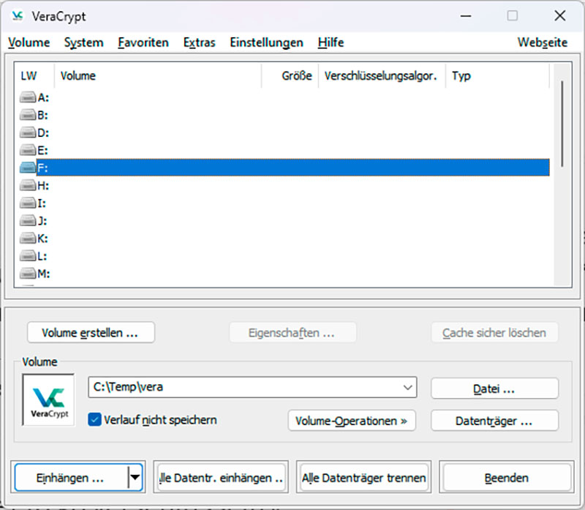Close the VeraCrypt window
The width and height of the screenshot is (585, 510).
pyautogui.click(x=560, y=16)
